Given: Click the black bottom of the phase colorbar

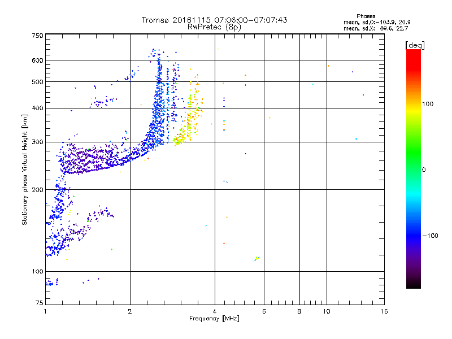Looking at the screenshot, I should tap(414, 284).
